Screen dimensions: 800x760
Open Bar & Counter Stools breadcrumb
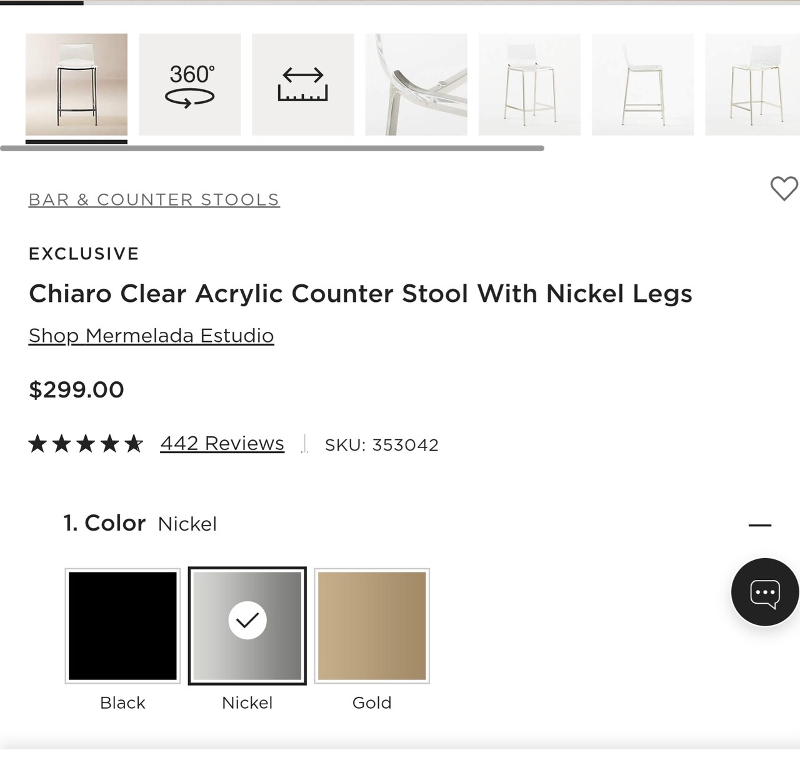[x=154, y=199]
